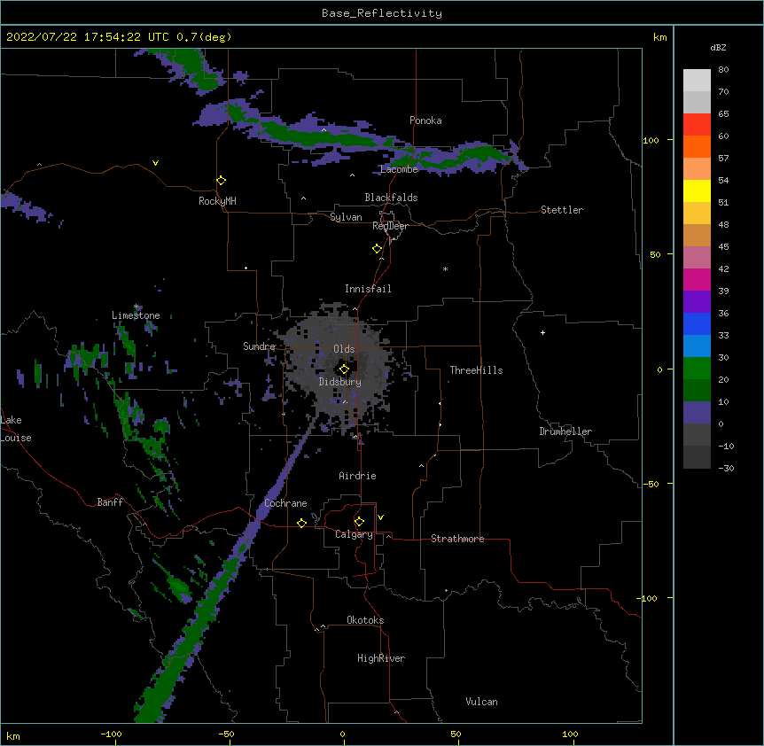Click the Airdrie label

[x=357, y=476]
